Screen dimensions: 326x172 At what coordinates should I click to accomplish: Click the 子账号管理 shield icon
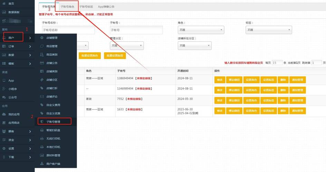tap(42, 122)
